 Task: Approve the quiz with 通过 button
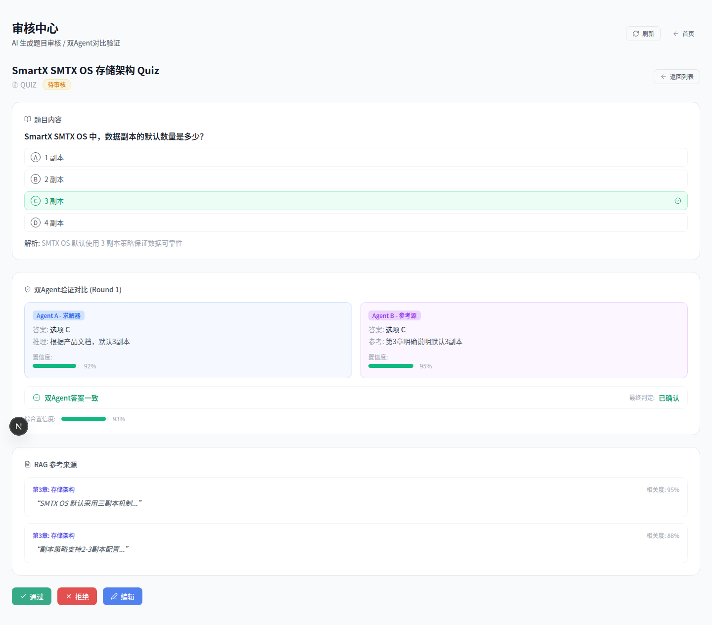point(32,596)
